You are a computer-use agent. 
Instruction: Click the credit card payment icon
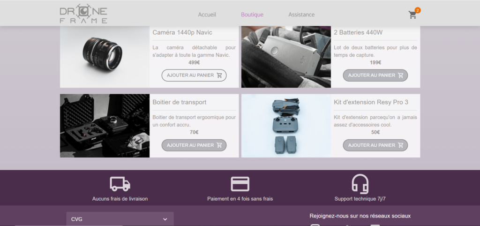(x=240, y=184)
